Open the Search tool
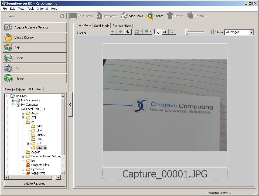This screenshot has height=196, width=259. (x=155, y=16)
